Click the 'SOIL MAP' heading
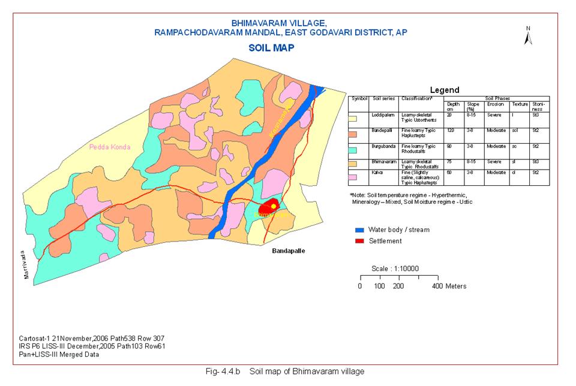576x386 pixels. click(271, 48)
